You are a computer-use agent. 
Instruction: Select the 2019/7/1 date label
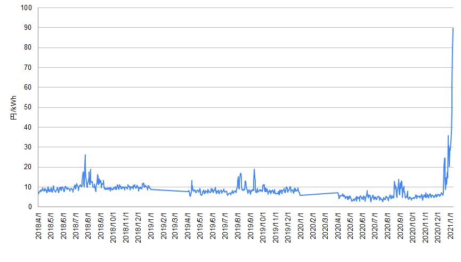tap(225, 226)
